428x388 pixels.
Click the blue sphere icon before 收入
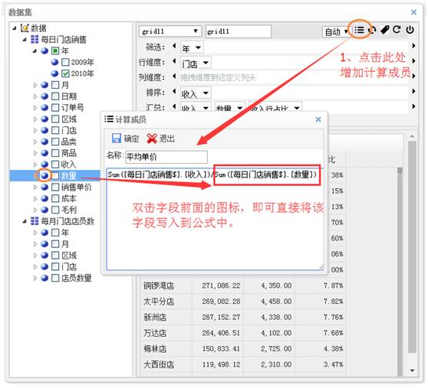point(44,165)
